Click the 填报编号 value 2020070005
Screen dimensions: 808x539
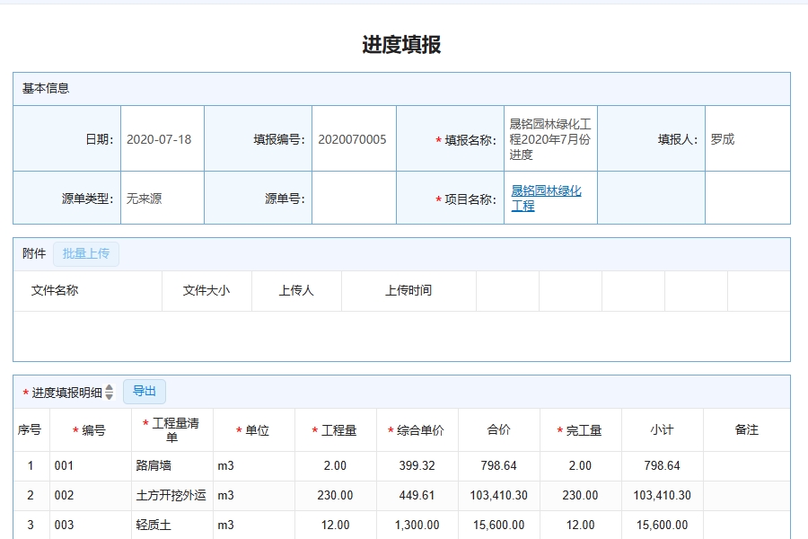(x=354, y=138)
